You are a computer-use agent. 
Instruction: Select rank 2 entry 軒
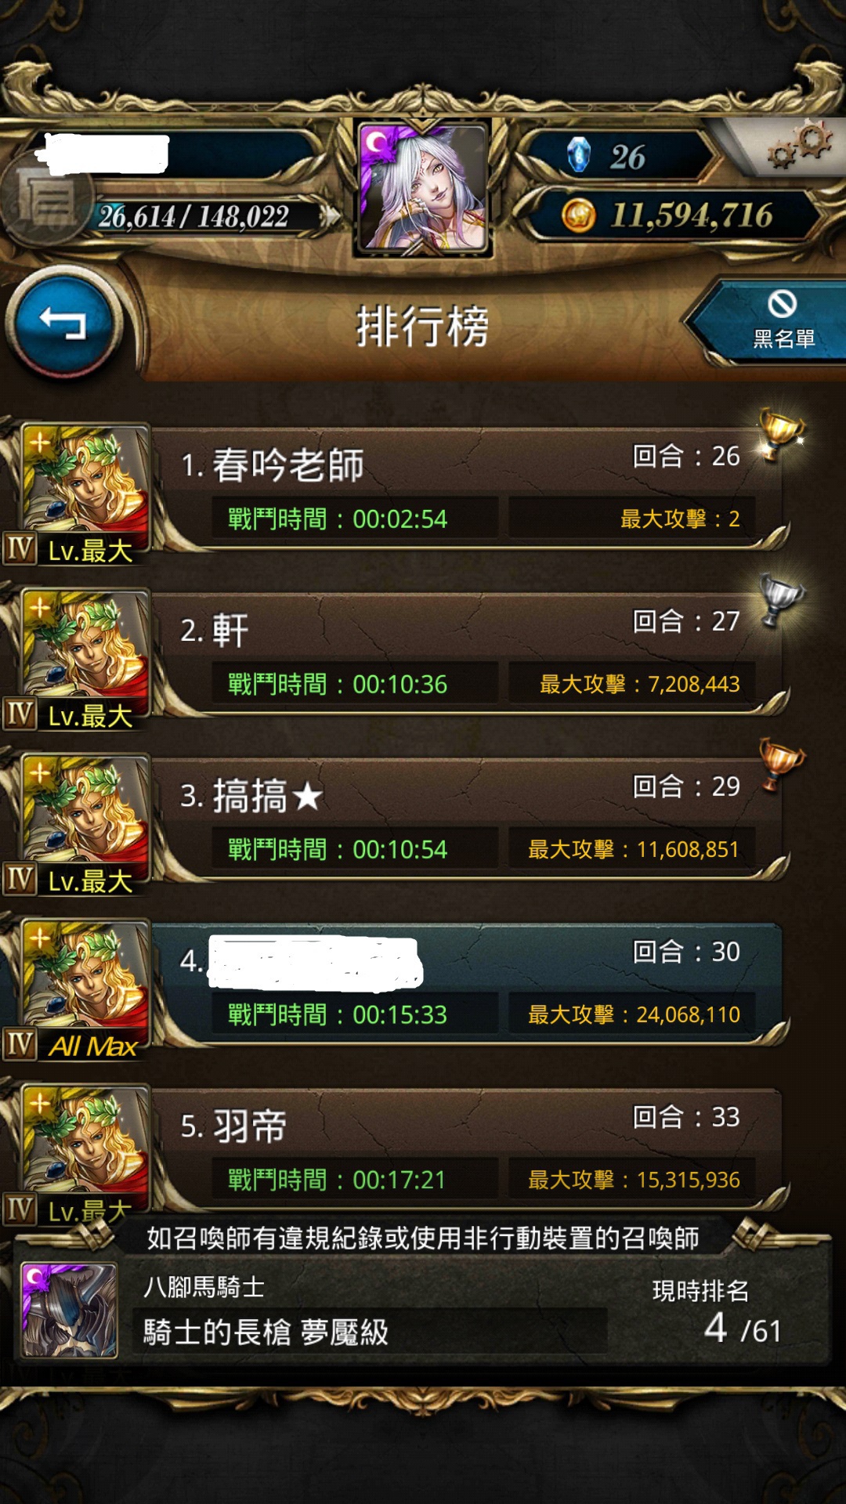(470, 653)
